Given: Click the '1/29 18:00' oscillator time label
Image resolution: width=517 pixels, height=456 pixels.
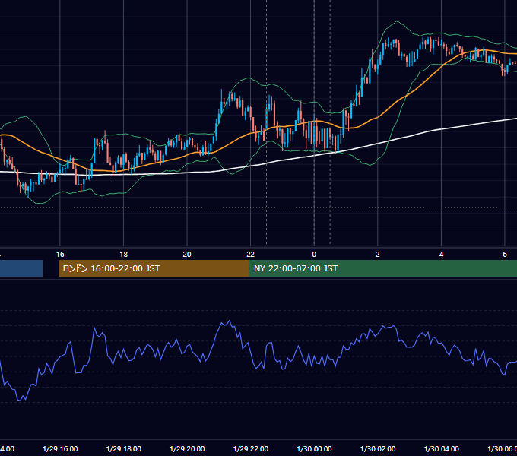Looking at the screenshot, I should [x=124, y=448].
